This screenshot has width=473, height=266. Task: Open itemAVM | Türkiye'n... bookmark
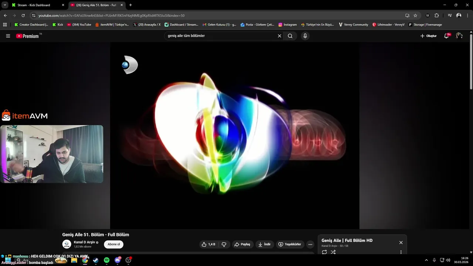point(112,25)
